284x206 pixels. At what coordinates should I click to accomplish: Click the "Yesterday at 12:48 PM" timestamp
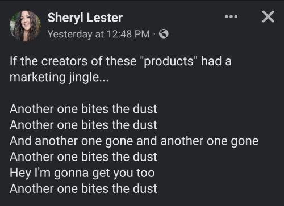(99, 34)
